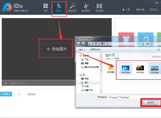Open 我的作品 my works link
Viewport: 161px width, 118px height.
point(140,10)
